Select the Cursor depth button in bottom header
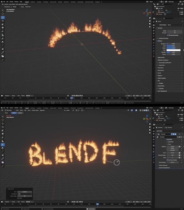 coord(14,113)
